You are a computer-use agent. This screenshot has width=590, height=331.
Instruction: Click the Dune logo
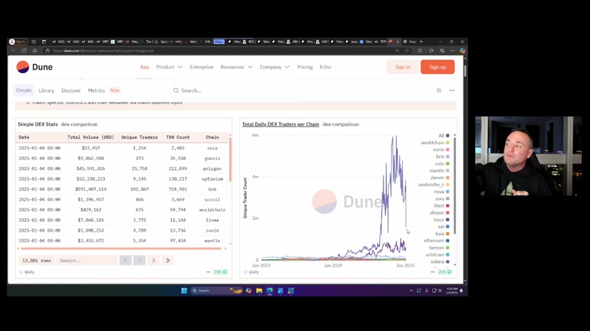[35, 67]
